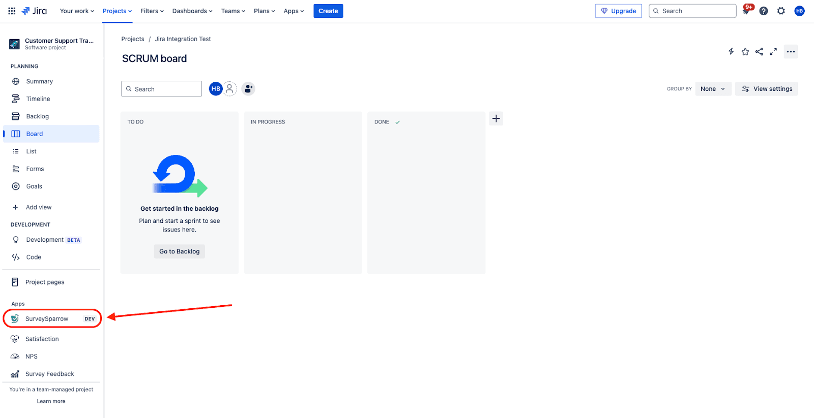The width and height of the screenshot is (814, 418).
Task: Open SurveySparrow app in sidebar
Action: 47,319
